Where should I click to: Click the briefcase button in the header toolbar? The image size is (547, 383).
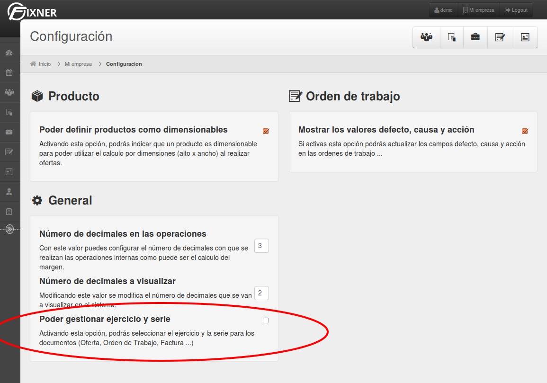(475, 37)
